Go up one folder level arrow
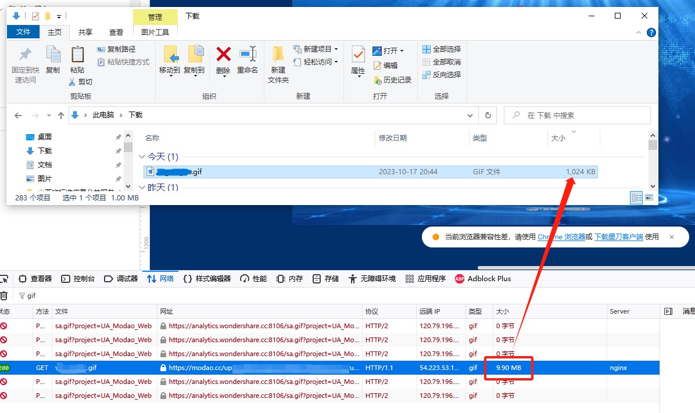695x413 pixels. point(60,115)
